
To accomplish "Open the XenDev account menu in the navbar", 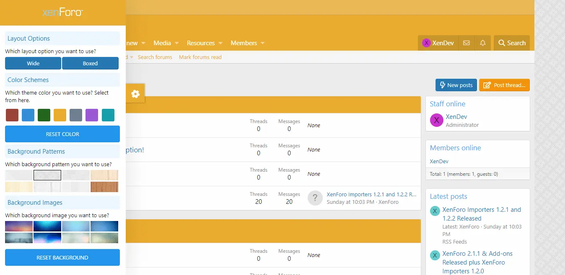I will (x=438, y=43).
